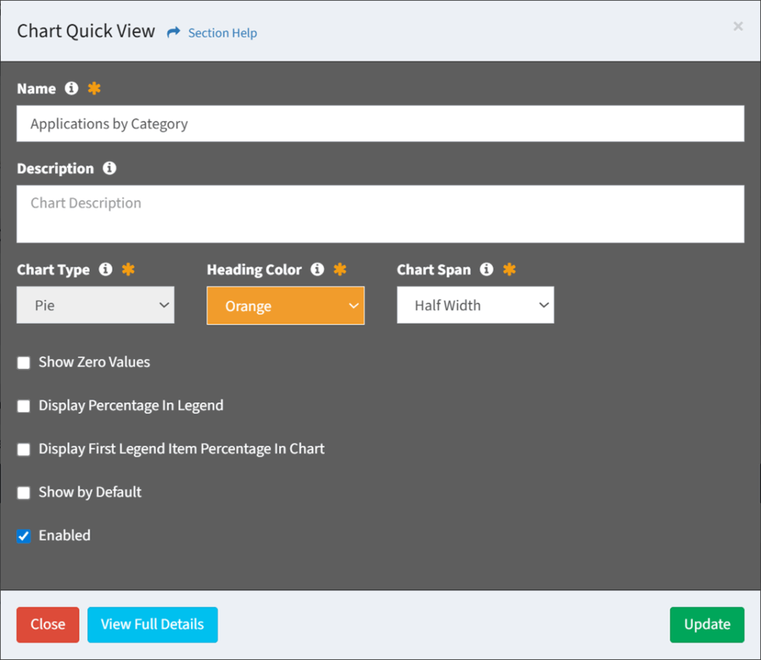The image size is (761, 660).
Task: Click the required asterisk beside Chart Span
Action: click(509, 269)
